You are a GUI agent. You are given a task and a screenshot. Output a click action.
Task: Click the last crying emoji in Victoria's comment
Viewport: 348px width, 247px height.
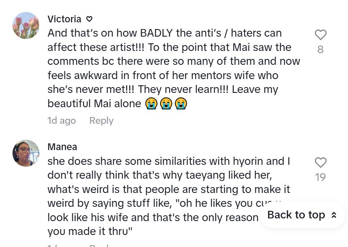coord(181,104)
